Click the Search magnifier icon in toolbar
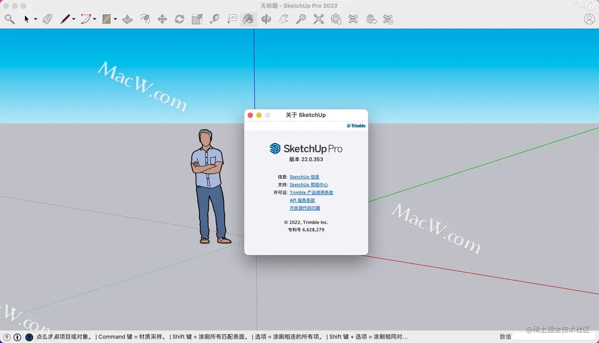 pyautogui.click(x=10, y=19)
